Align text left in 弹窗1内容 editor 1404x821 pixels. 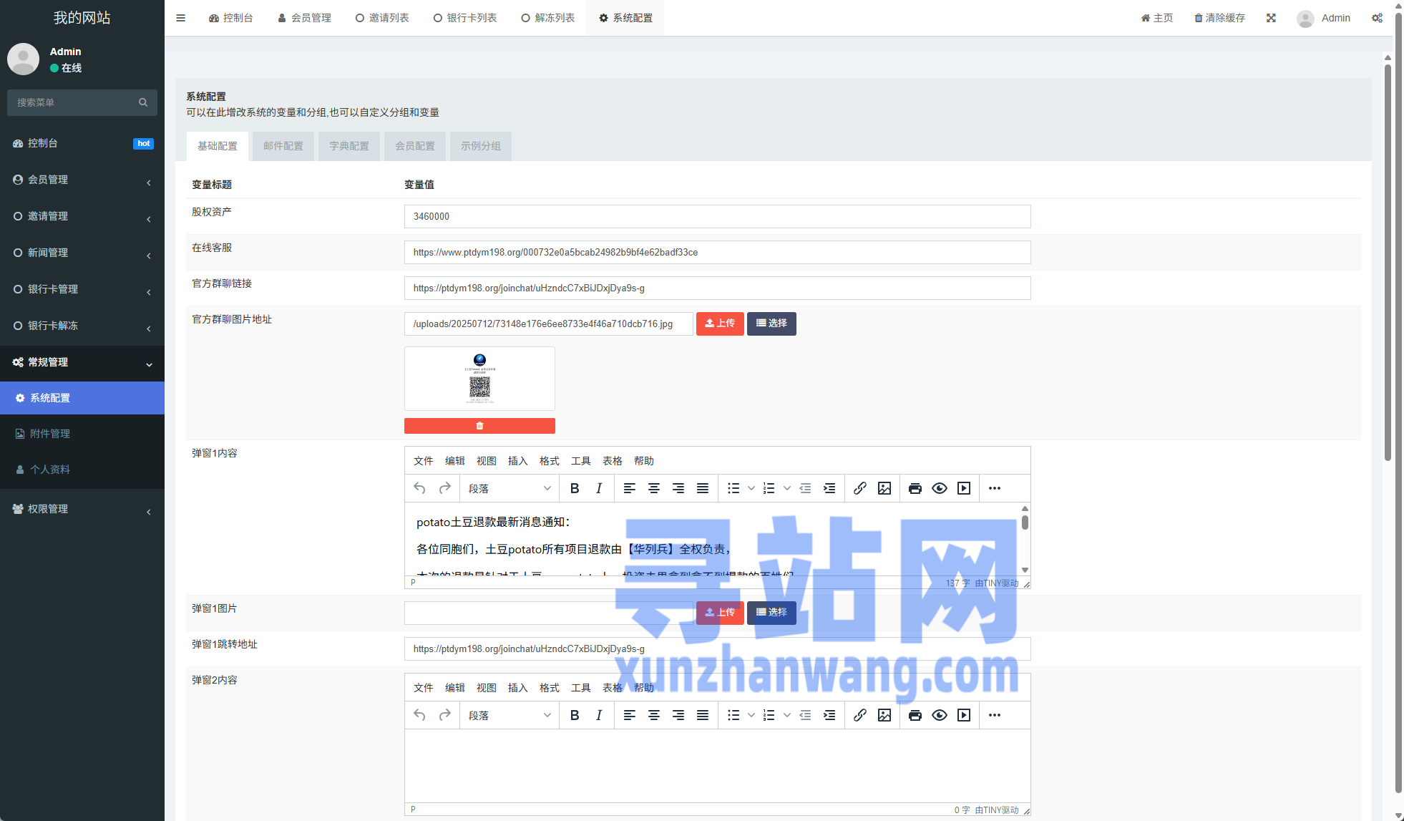tap(630, 488)
